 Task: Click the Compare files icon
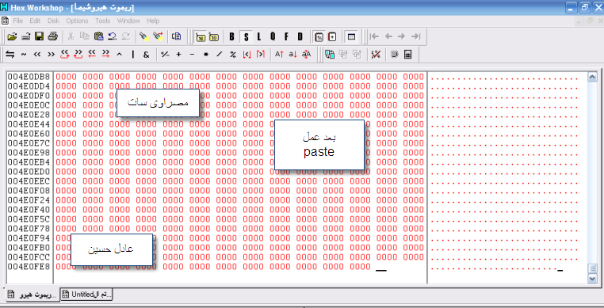pyautogui.click(x=330, y=55)
